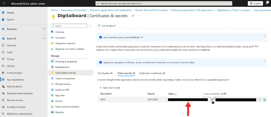Switch to Certificates (0) tab
The height and width of the screenshot is (117, 271).
click(x=105, y=73)
